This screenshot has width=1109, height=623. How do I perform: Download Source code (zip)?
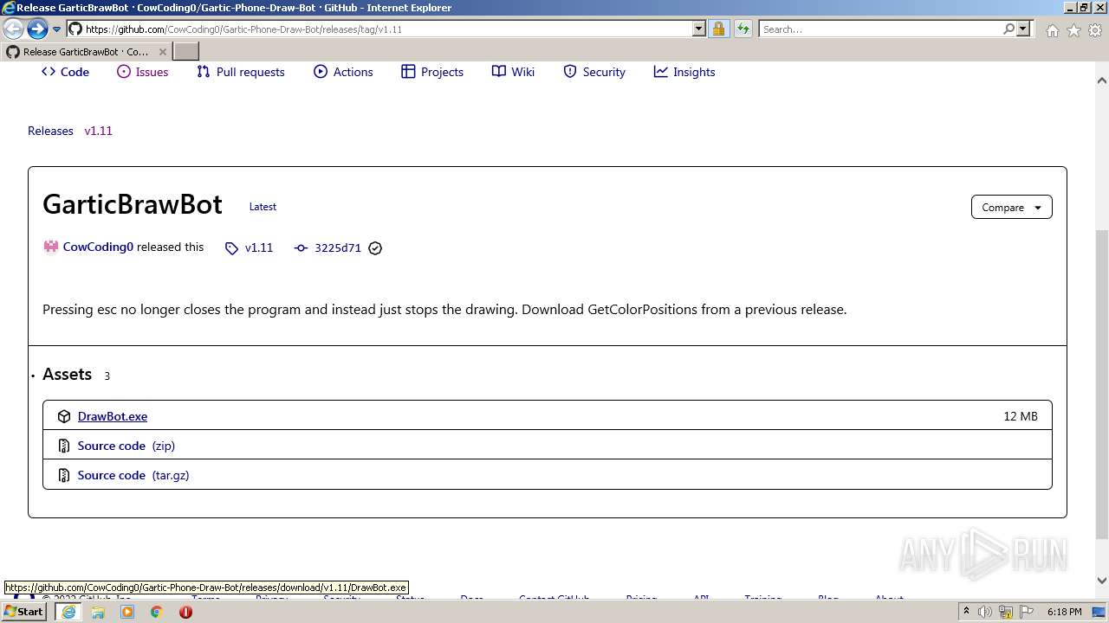click(126, 446)
